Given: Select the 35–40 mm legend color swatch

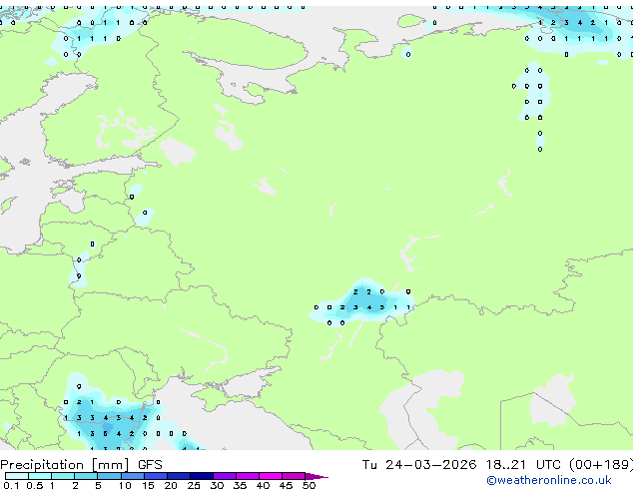Looking at the screenshot, I should 248,476.
